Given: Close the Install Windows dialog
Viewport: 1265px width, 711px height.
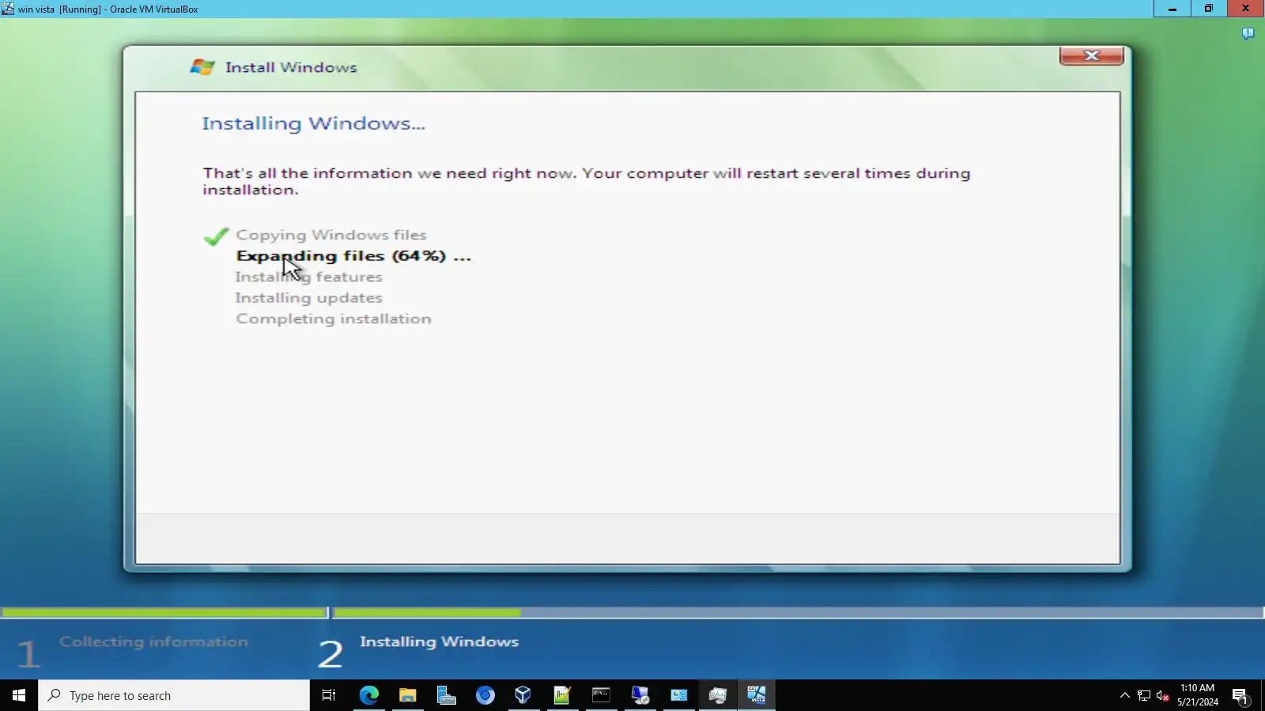Looking at the screenshot, I should [x=1091, y=55].
